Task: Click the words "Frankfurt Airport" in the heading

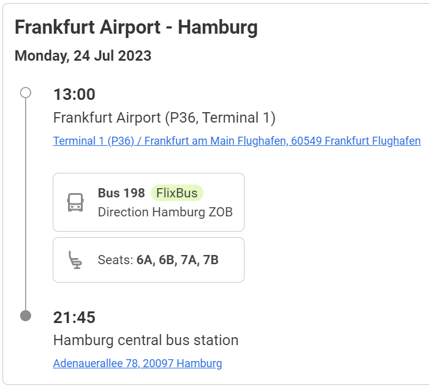Action: pos(88,28)
